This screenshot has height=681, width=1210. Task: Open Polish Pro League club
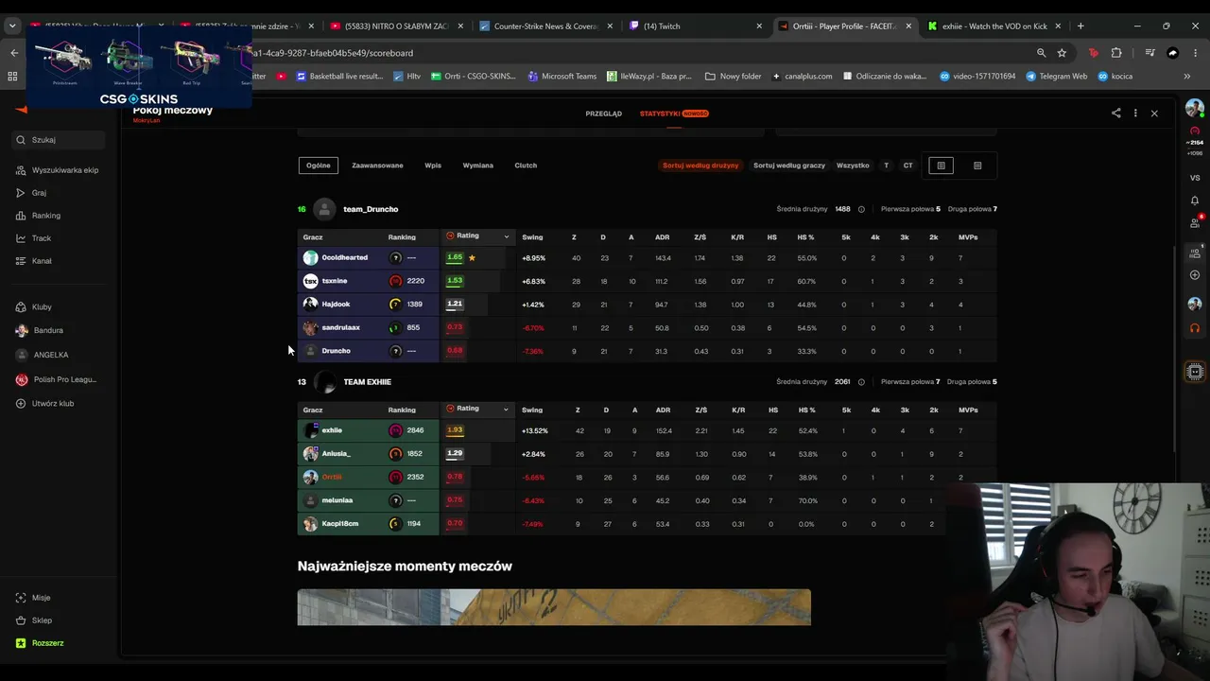pyautogui.click(x=57, y=379)
